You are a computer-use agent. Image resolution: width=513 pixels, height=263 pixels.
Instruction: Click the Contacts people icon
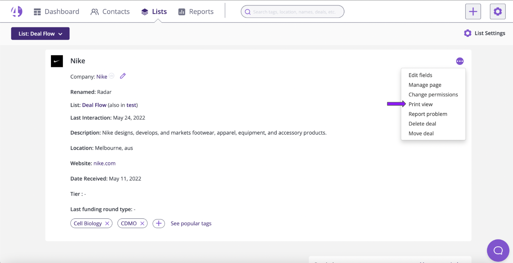[94, 12]
